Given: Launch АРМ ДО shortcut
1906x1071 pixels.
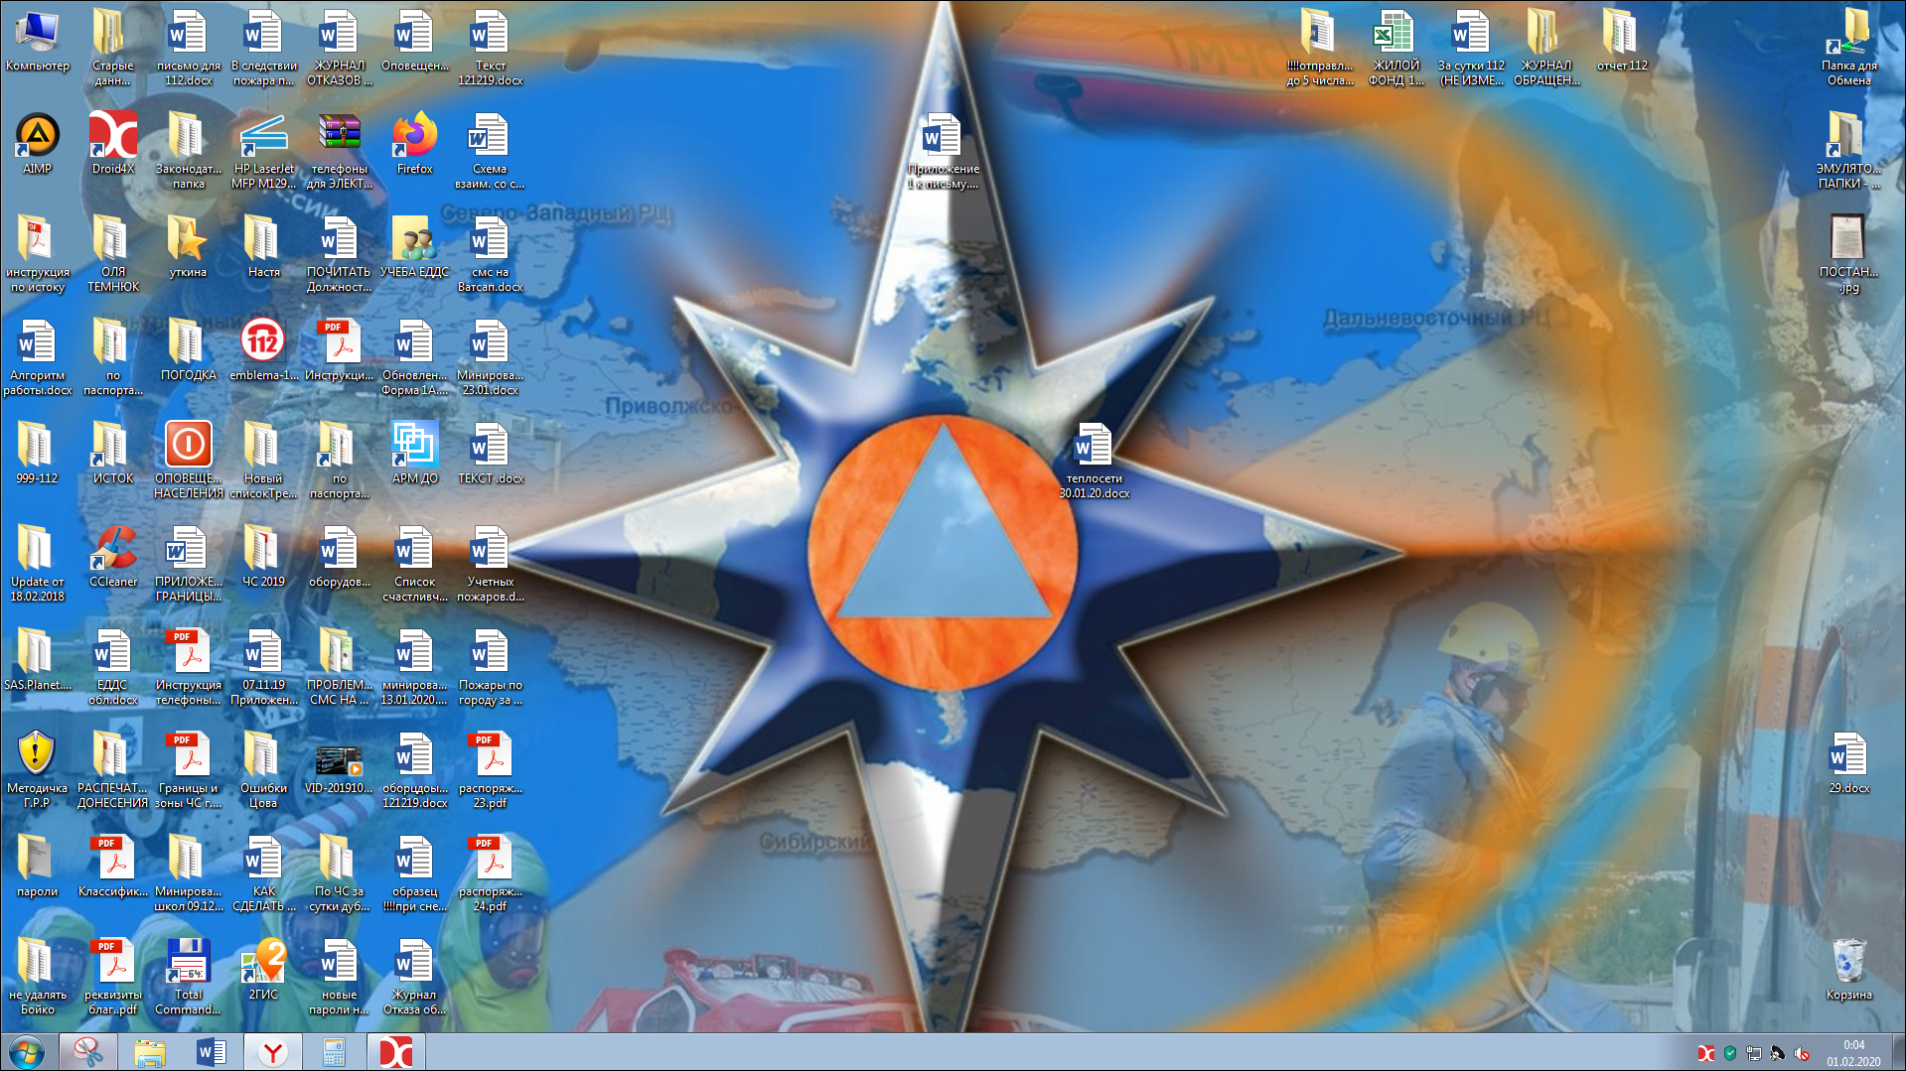Looking at the screenshot, I should pos(415,454).
